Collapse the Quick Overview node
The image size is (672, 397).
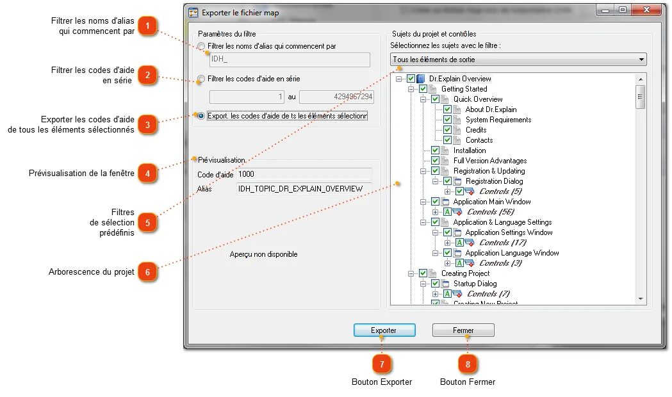tap(423, 99)
